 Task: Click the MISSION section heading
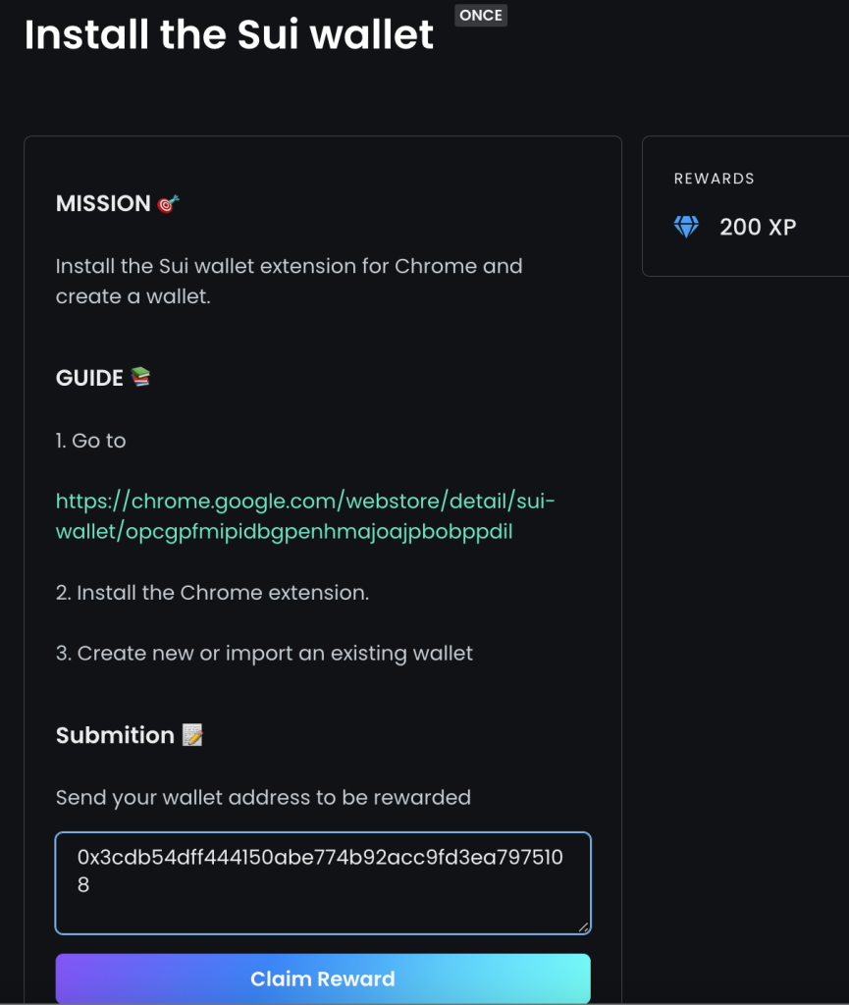click(103, 204)
